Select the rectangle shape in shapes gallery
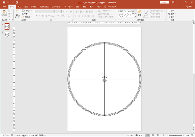The height and width of the screenshot is (137, 195). (x=130, y=11)
